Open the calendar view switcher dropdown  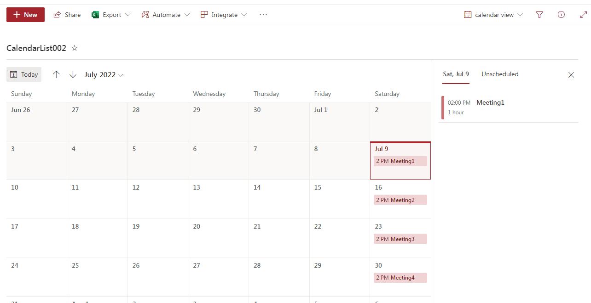pos(493,15)
